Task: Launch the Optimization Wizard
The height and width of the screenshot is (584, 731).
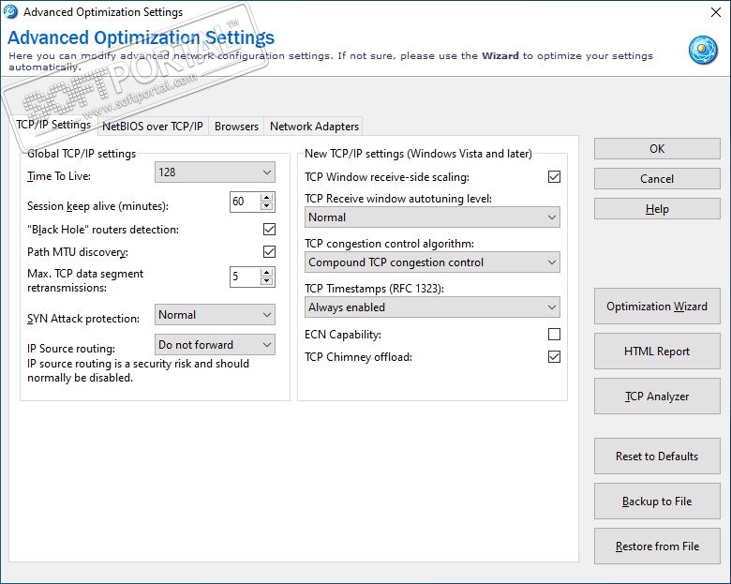Action: [x=657, y=307]
